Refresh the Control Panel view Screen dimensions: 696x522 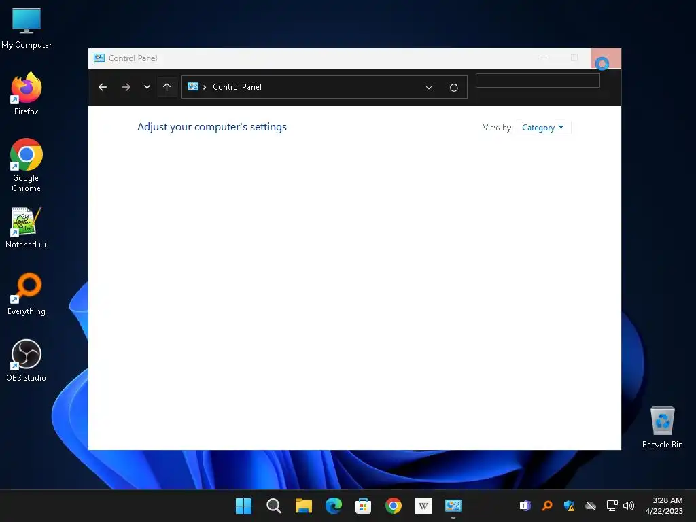coord(453,88)
